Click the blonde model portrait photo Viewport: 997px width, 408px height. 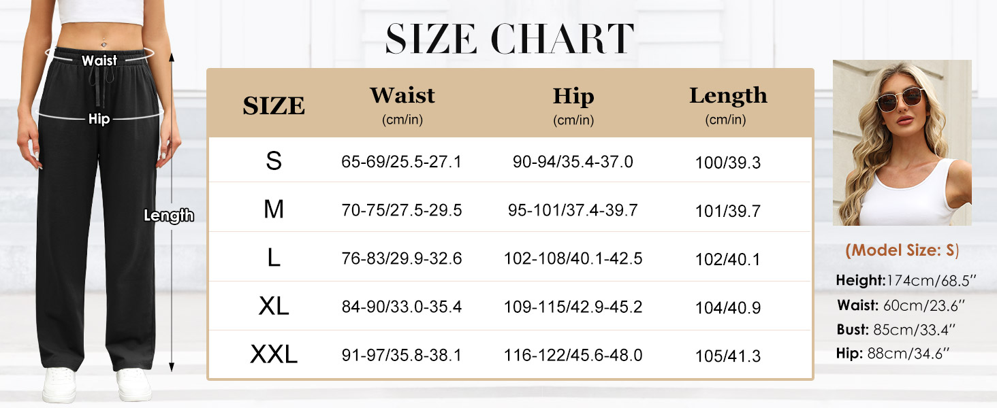coord(902,143)
